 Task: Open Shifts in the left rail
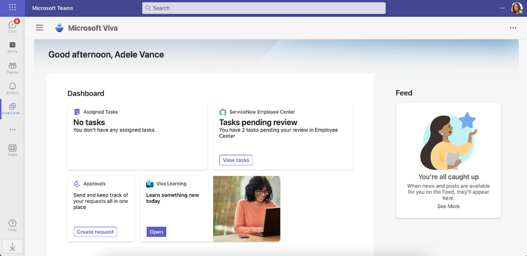(x=13, y=48)
